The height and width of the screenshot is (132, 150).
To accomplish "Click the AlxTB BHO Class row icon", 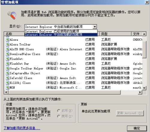I will [7, 49].
